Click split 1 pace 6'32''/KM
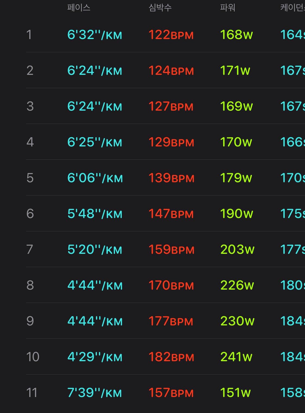This screenshot has height=413, width=305. coord(95,35)
